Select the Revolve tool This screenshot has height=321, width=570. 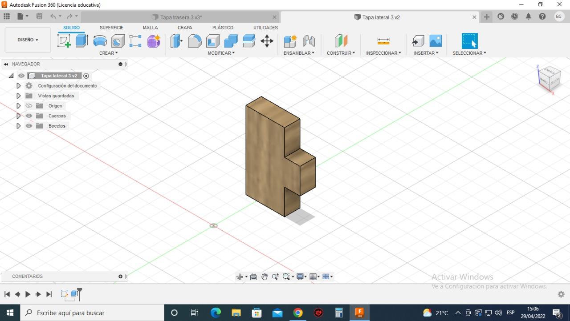point(100,41)
